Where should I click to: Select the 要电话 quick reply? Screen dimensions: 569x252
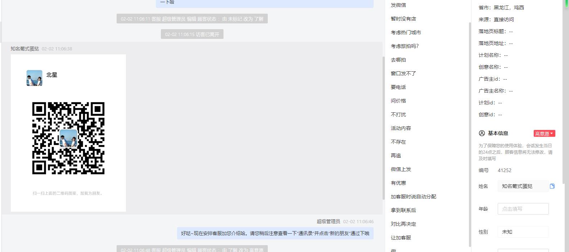pyautogui.click(x=398, y=87)
